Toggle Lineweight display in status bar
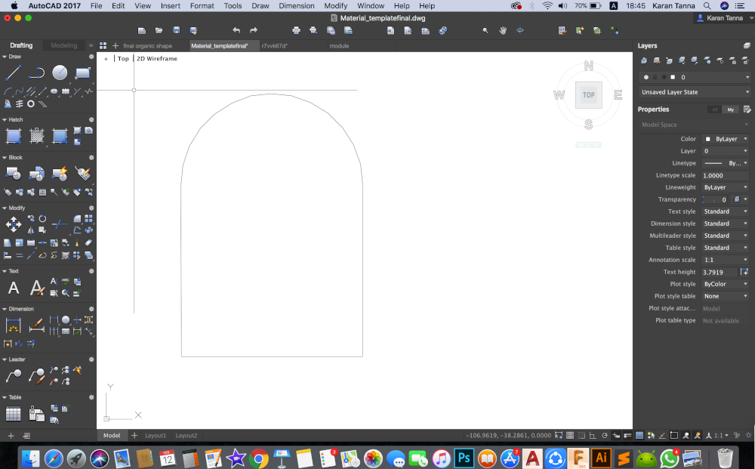 tap(628, 435)
